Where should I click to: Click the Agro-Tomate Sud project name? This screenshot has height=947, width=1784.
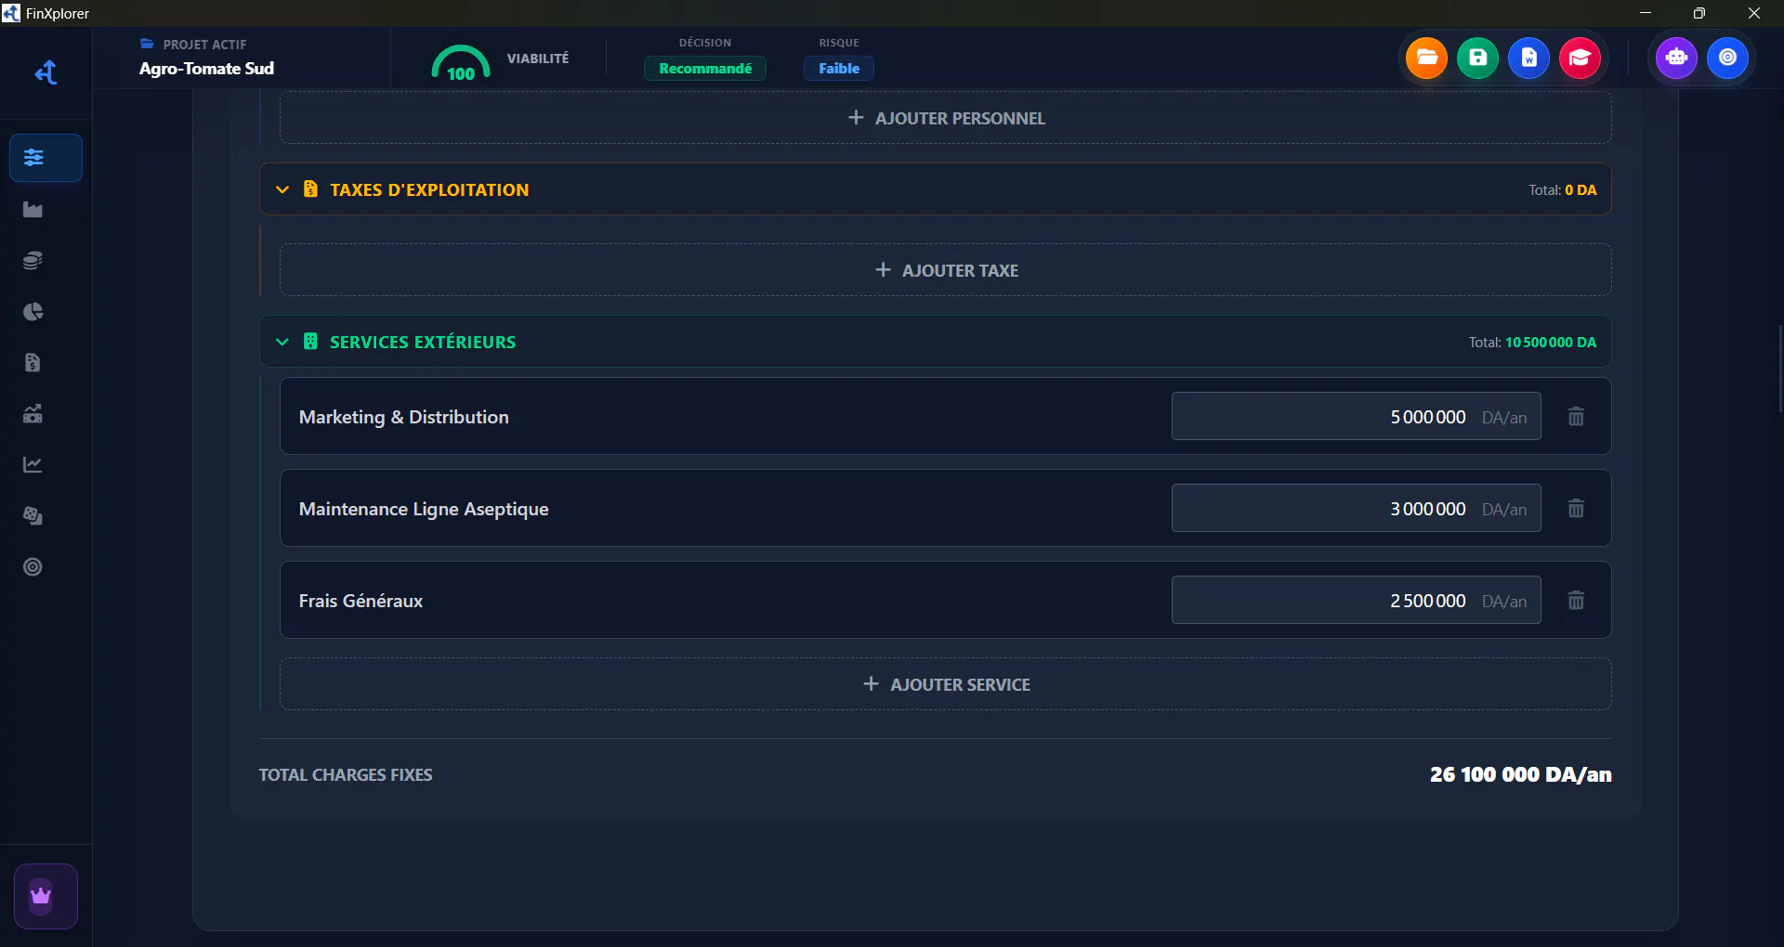click(x=206, y=69)
